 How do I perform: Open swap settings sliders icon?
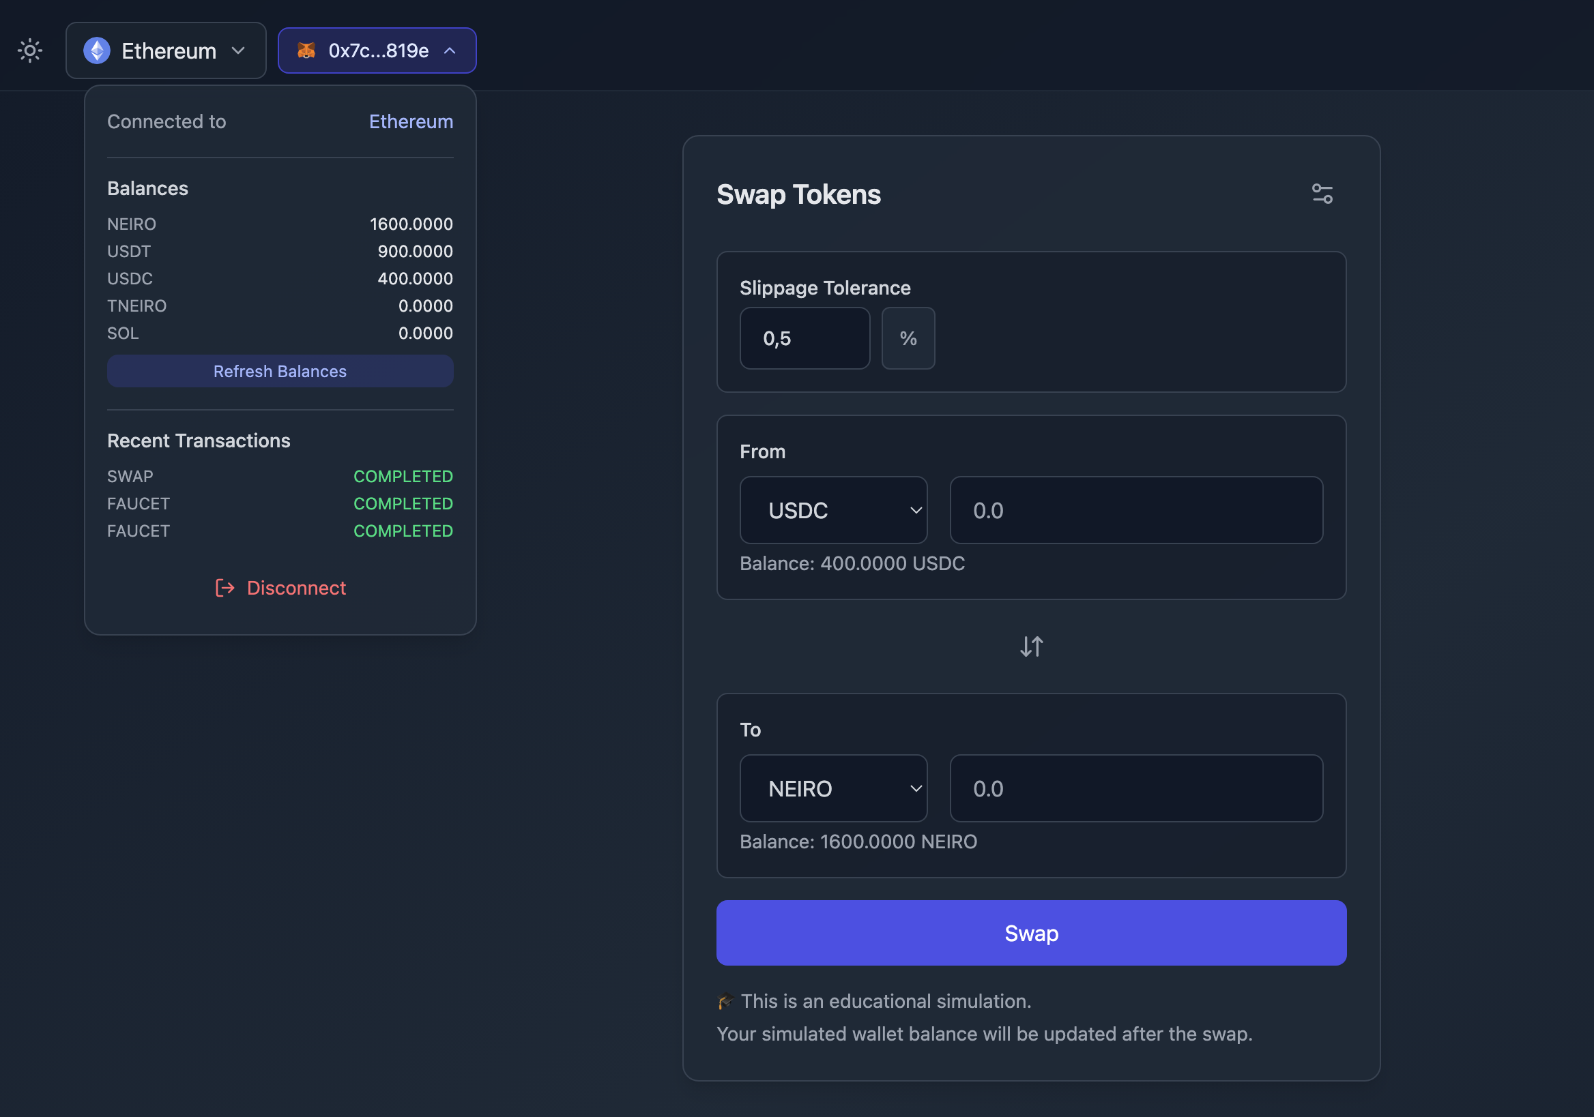[x=1322, y=194]
